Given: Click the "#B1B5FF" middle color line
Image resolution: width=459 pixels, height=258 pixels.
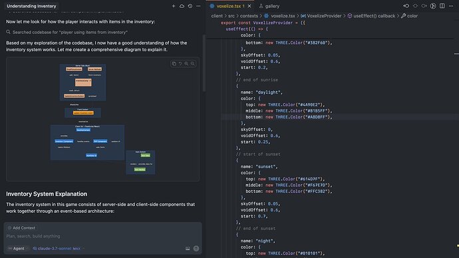Looking at the screenshot, I should [289, 110].
